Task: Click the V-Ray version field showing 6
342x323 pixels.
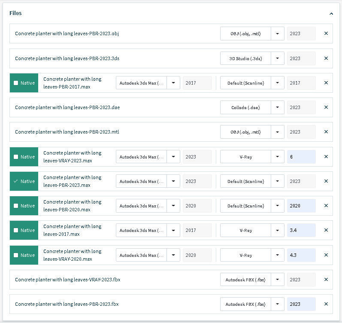Action: pyautogui.click(x=301, y=157)
